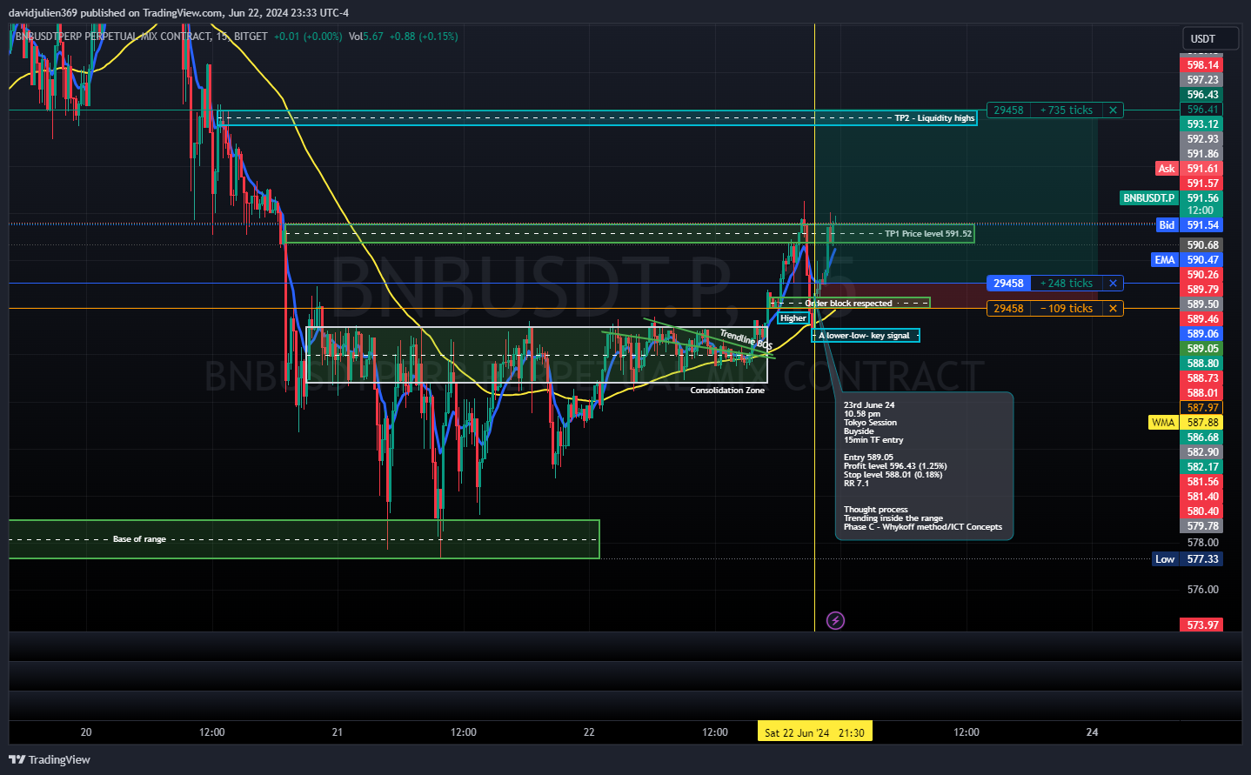Viewport: 1251px width, 775px height.
Task: Click the 576.00 price scale value
Action: (1202, 590)
